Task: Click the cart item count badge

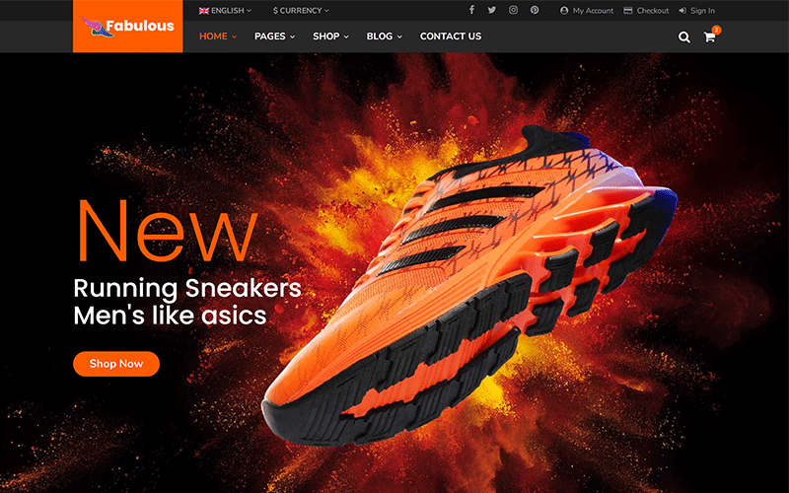Action: click(716, 30)
